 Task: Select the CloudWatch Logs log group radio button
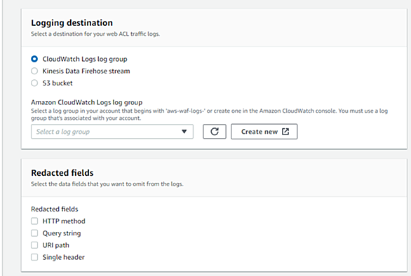pos(34,59)
